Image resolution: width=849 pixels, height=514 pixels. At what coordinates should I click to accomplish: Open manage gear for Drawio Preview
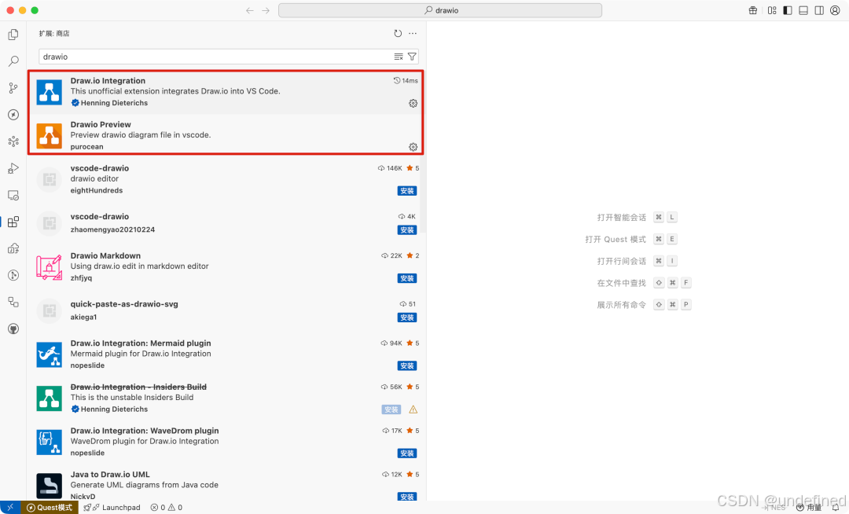pos(413,147)
